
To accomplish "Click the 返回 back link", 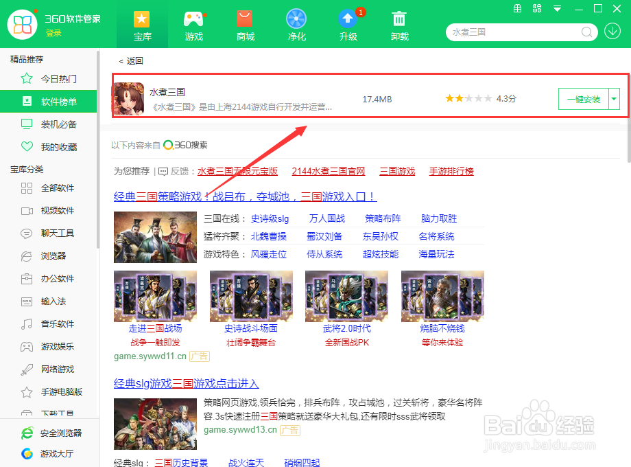I will (133, 60).
